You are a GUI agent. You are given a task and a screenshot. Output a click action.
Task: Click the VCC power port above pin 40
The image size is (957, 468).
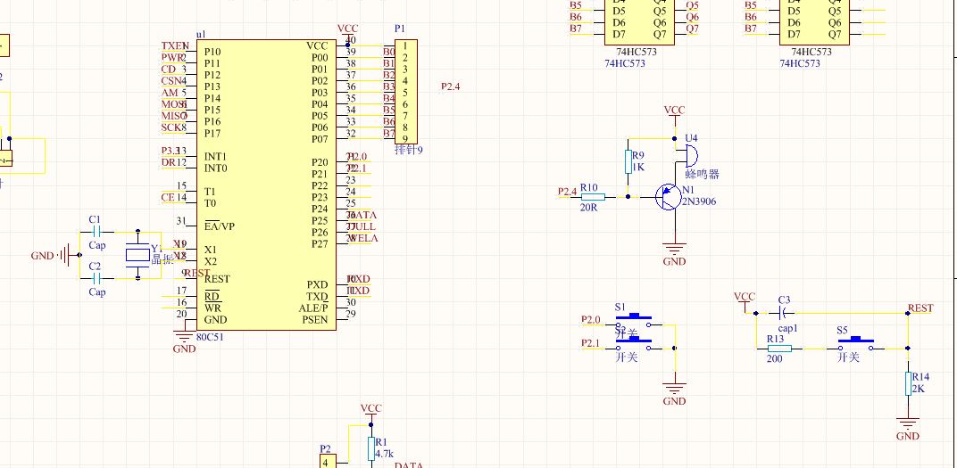point(348,33)
